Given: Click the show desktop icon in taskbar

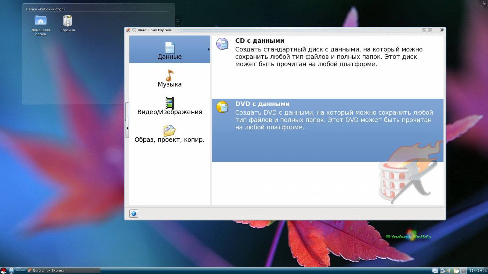Looking at the screenshot, I should tap(11, 270).
